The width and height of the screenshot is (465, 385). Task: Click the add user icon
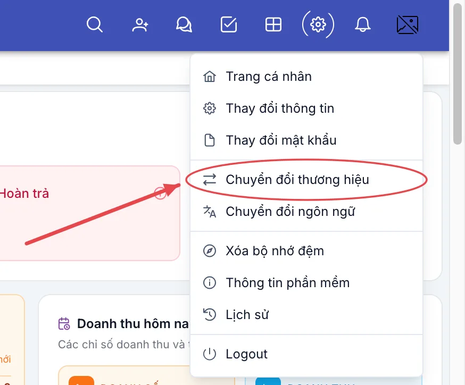[140, 24]
